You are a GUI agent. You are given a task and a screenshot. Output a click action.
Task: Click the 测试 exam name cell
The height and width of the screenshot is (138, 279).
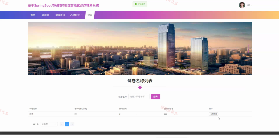(x=31, y=114)
